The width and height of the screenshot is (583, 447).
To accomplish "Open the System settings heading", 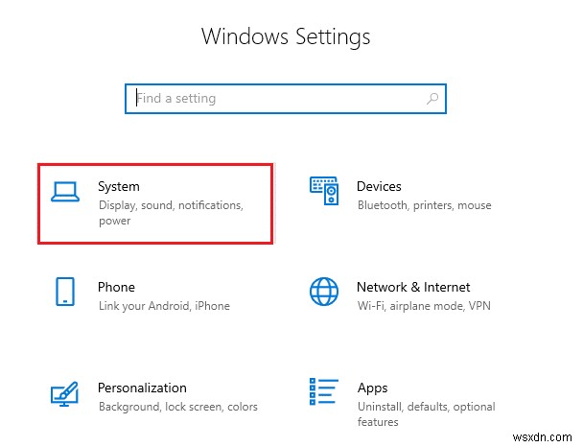I will click(x=119, y=186).
